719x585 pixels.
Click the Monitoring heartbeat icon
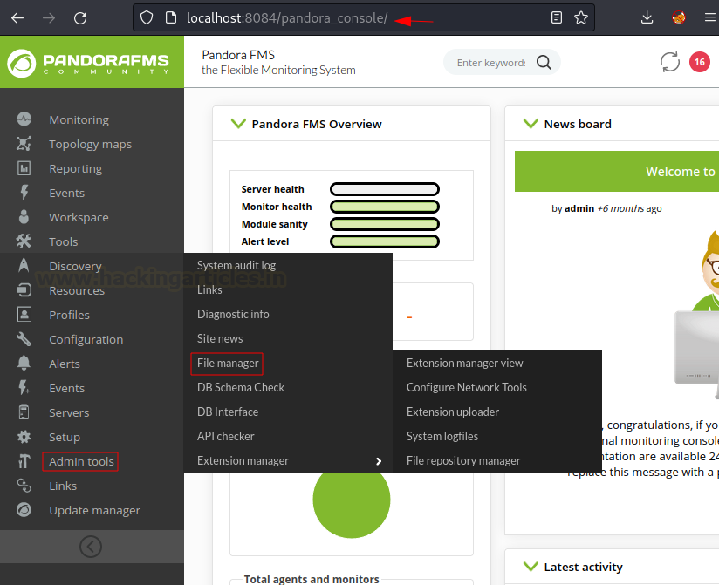coord(24,119)
